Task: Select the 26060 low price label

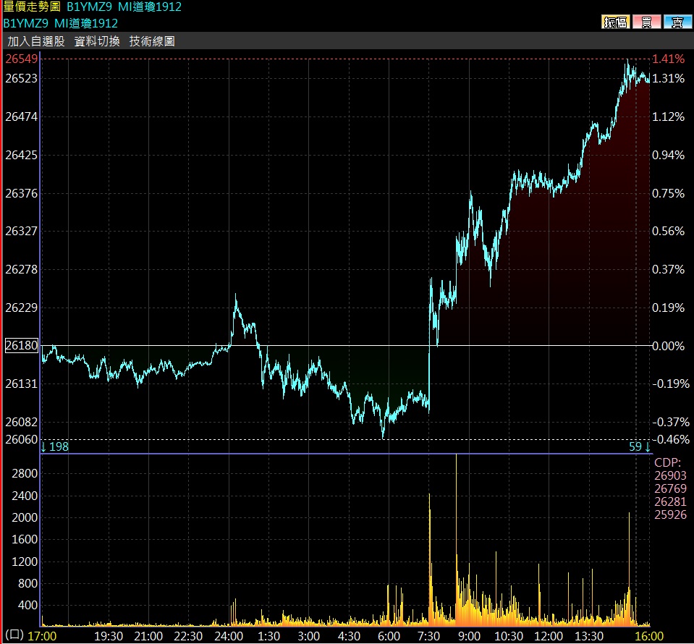Action: click(x=21, y=439)
